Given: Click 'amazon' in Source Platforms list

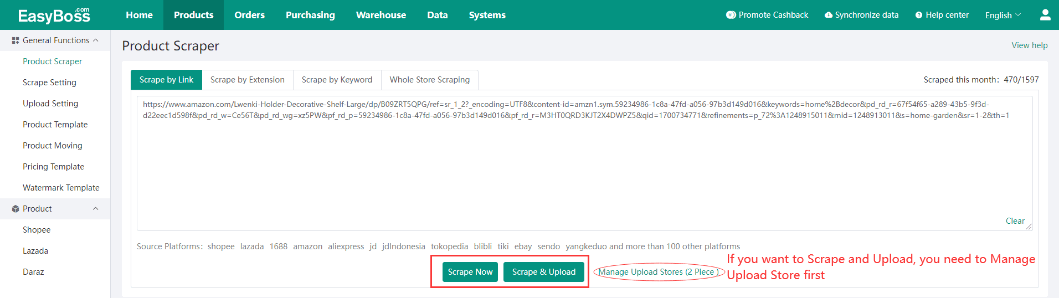Looking at the screenshot, I should point(307,246).
